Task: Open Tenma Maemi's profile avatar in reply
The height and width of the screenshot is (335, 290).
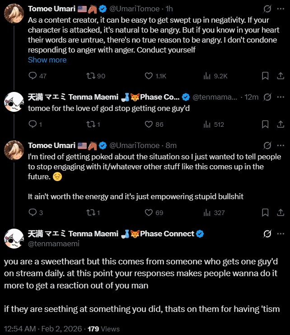Action: point(14,102)
